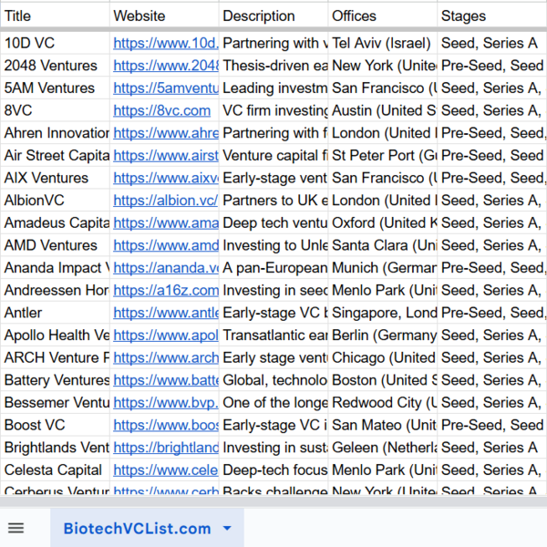Select the 10D VC title cell
The image size is (547, 547).
(55, 43)
